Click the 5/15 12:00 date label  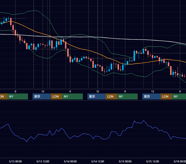point(153,161)
